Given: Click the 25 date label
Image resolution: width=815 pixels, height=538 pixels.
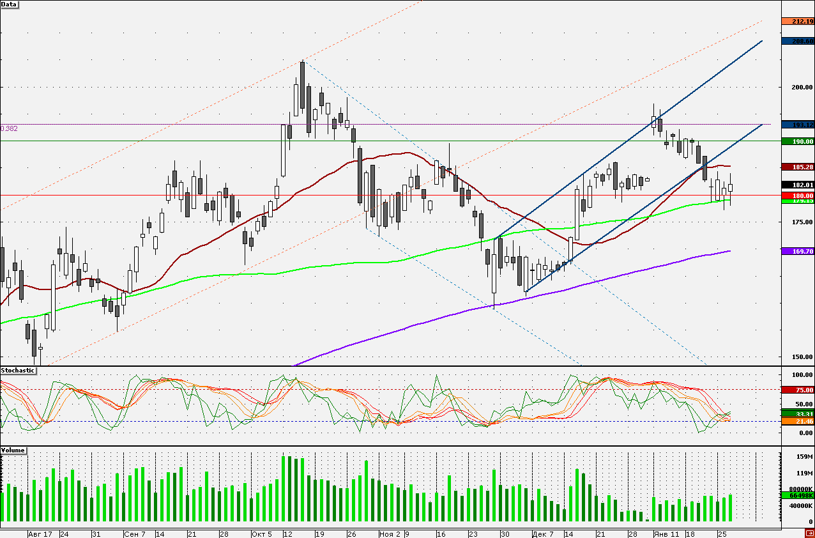Looking at the screenshot, I should point(722,534).
